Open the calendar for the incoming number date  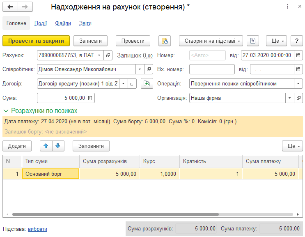[x=298, y=69]
